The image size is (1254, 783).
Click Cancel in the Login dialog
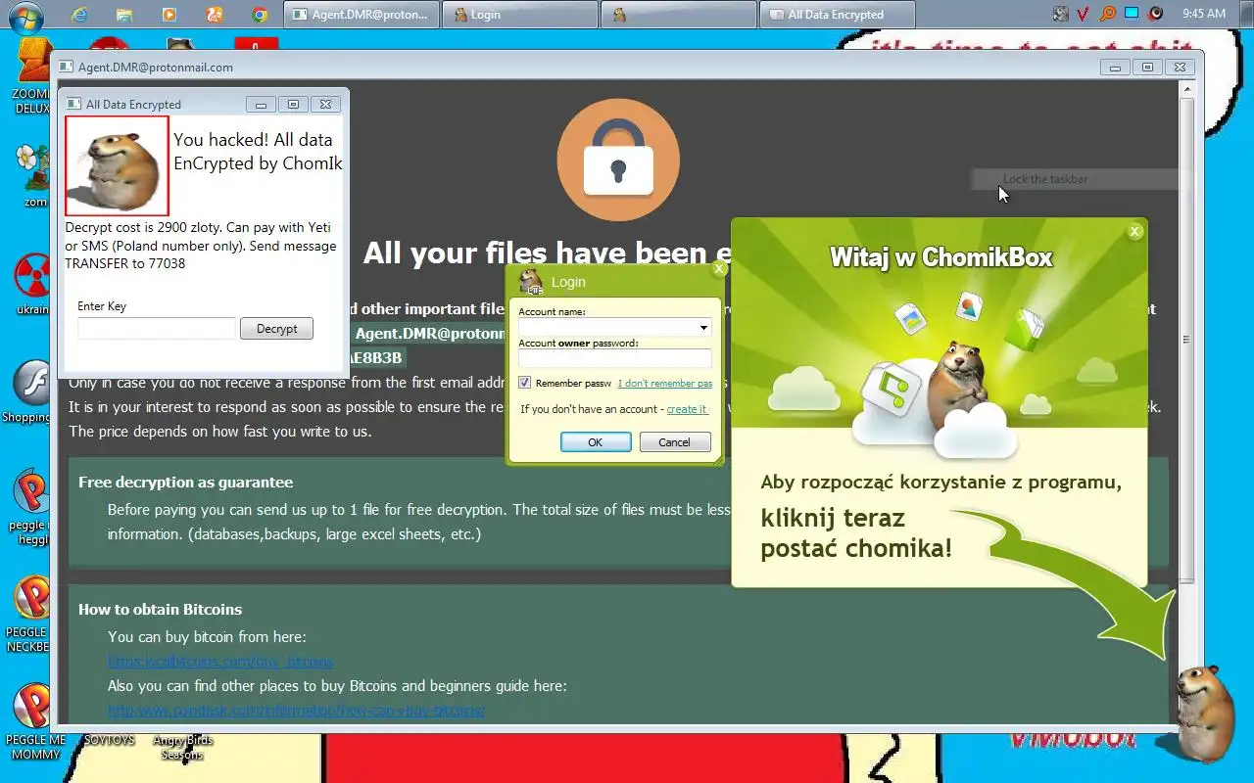pyautogui.click(x=675, y=442)
